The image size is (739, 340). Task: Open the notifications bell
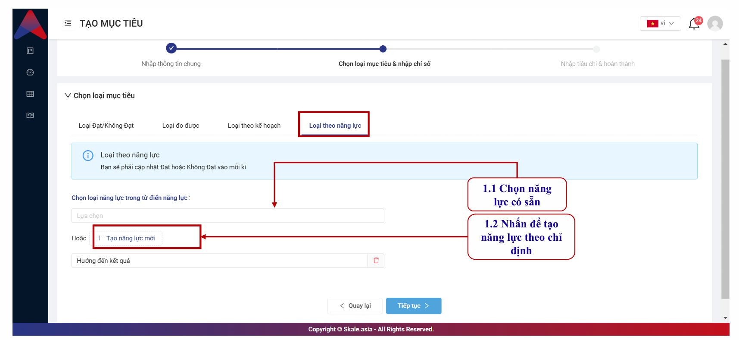point(694,24)
